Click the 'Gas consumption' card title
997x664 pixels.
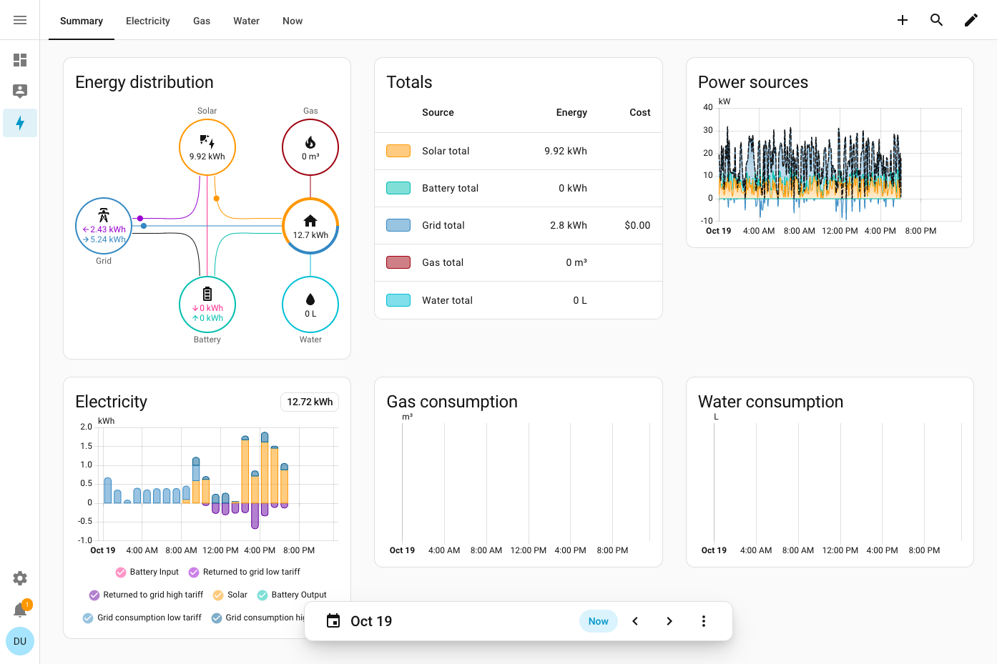pos(452,402)
